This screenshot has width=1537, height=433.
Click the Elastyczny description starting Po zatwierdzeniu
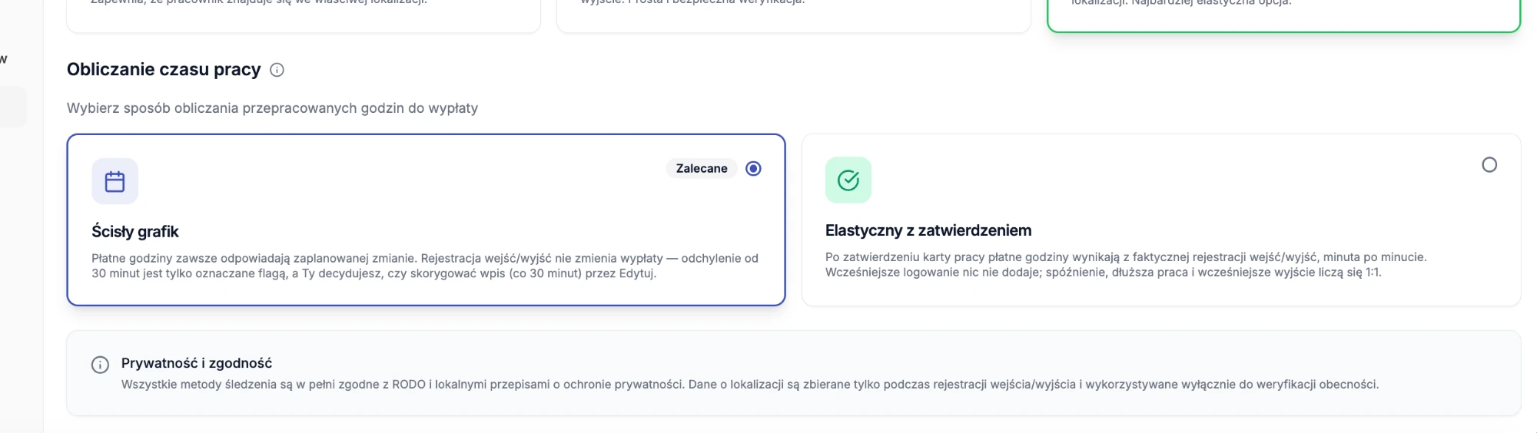pyautogui.click(x=1126, y=264)
